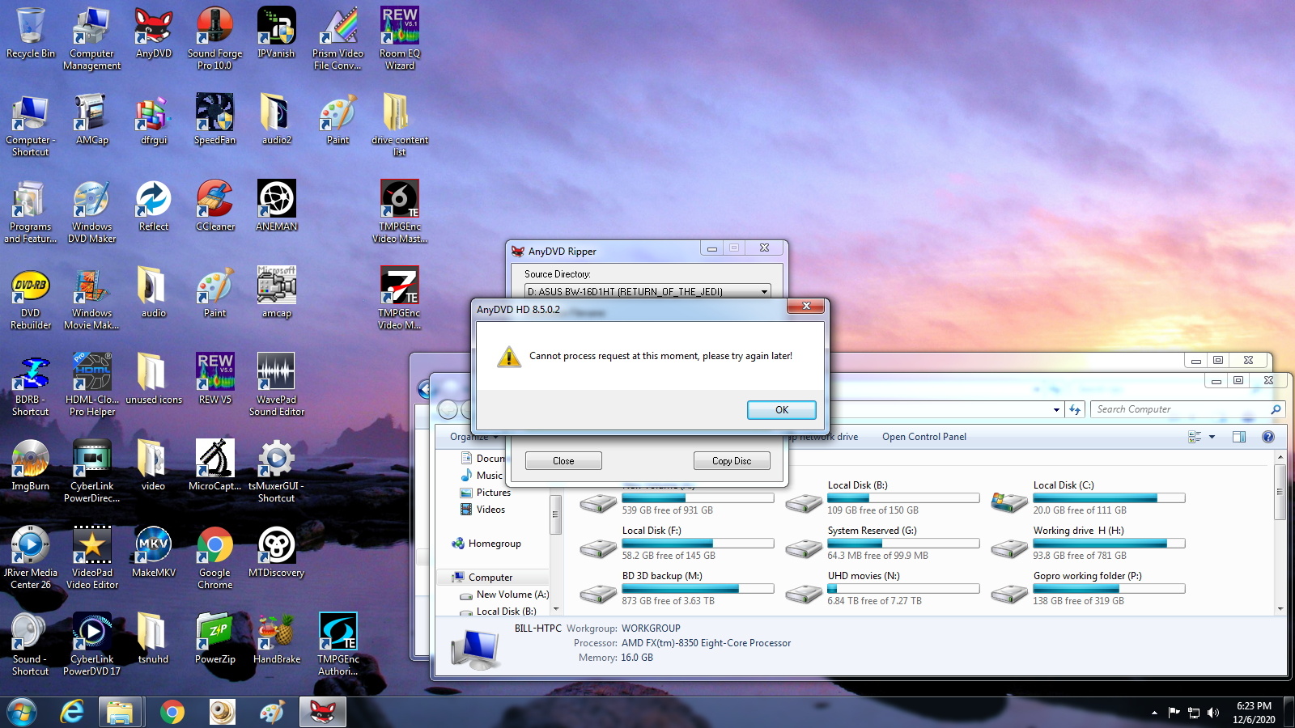Launch Internet Explorer from the taskbar
The width and height of the screenshot is (1295, 728).
pos(72,712)
